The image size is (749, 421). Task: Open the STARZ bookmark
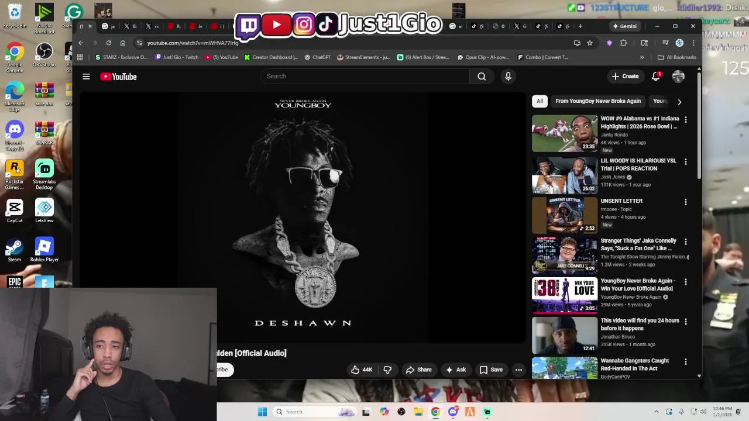tap(121, 57)
